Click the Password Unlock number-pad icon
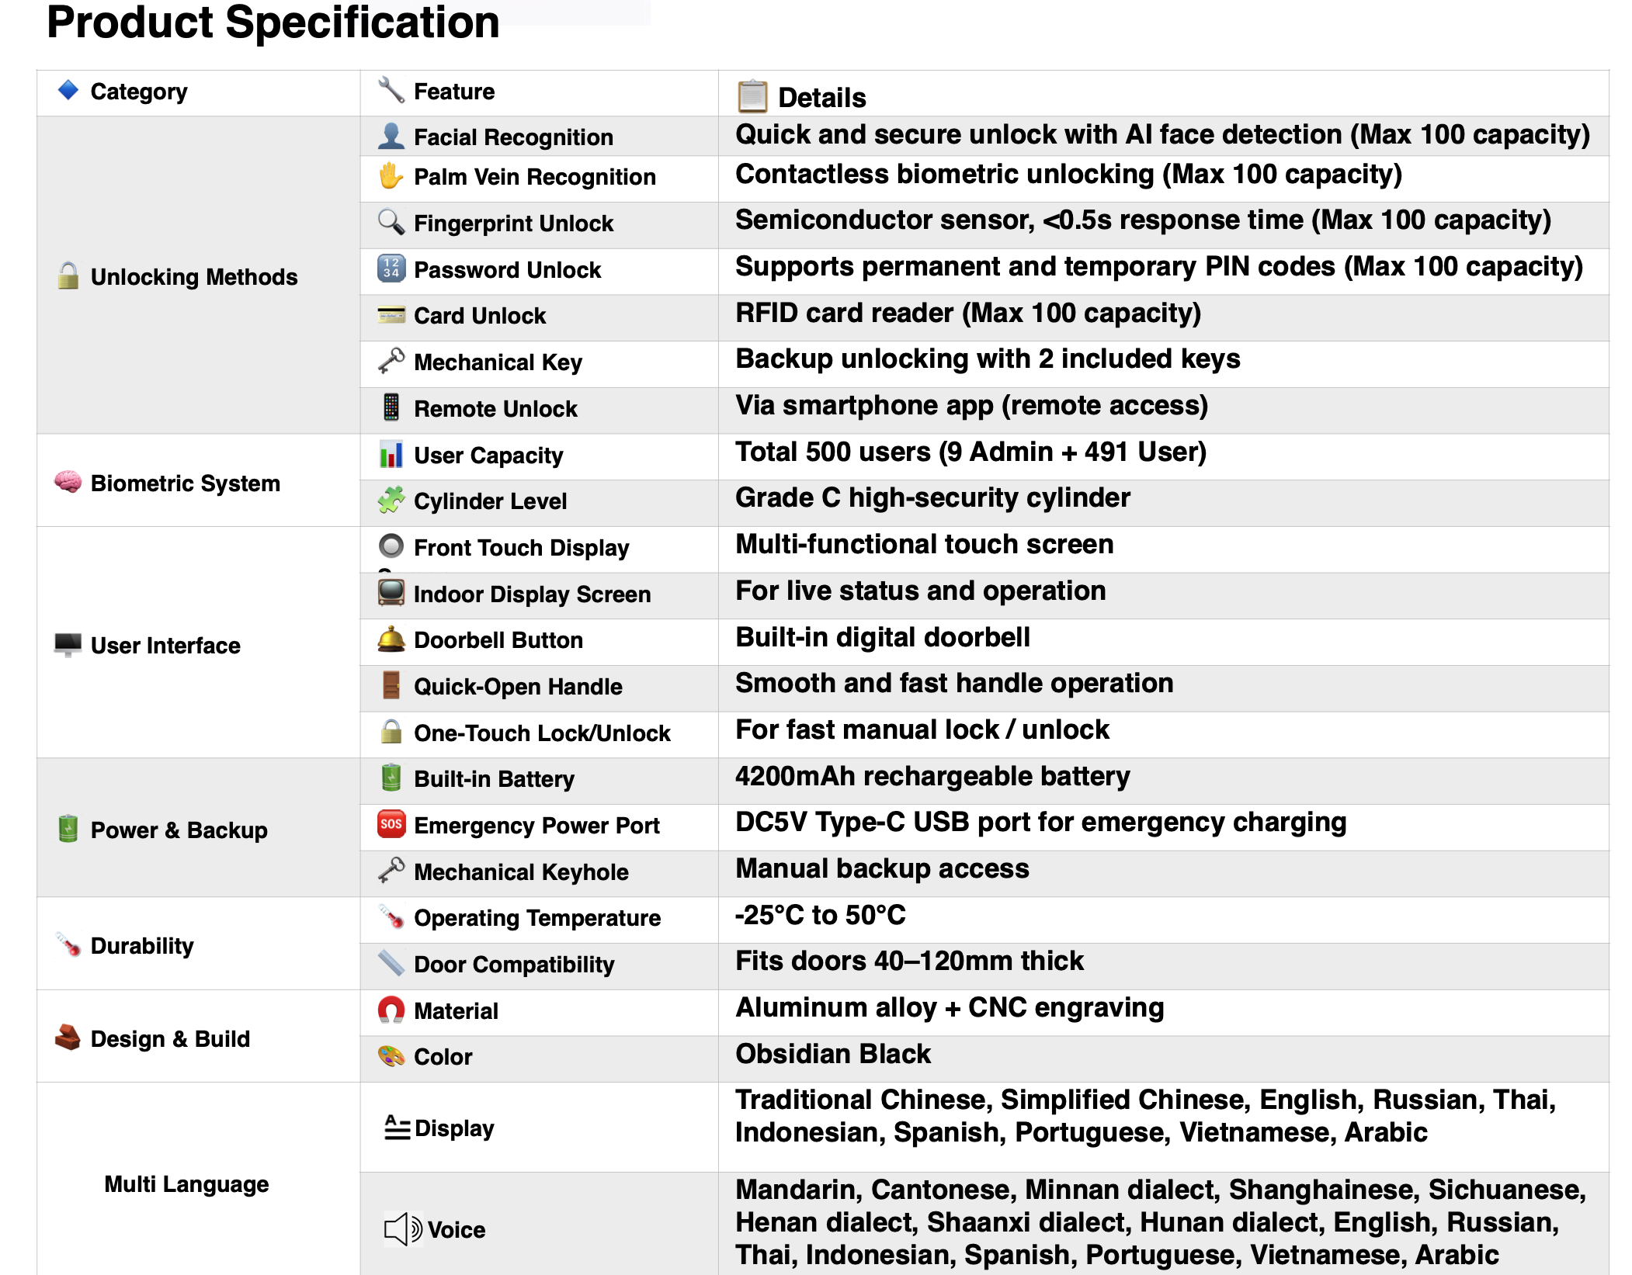This screenshot has height=1275, width=1632. pyautogui.click(x=391, y=269)
